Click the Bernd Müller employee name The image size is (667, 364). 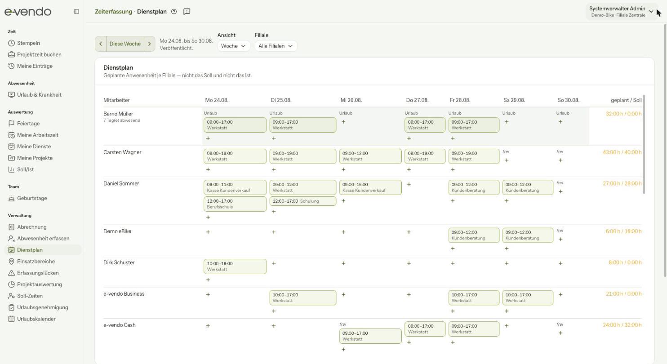[118, 114]
